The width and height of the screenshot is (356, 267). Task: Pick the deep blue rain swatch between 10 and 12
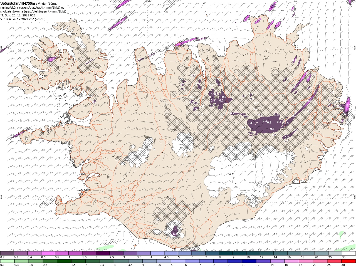pos(249,261)
